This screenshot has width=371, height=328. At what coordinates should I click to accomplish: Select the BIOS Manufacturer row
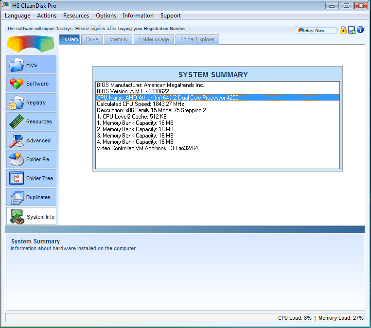[217, 85]
